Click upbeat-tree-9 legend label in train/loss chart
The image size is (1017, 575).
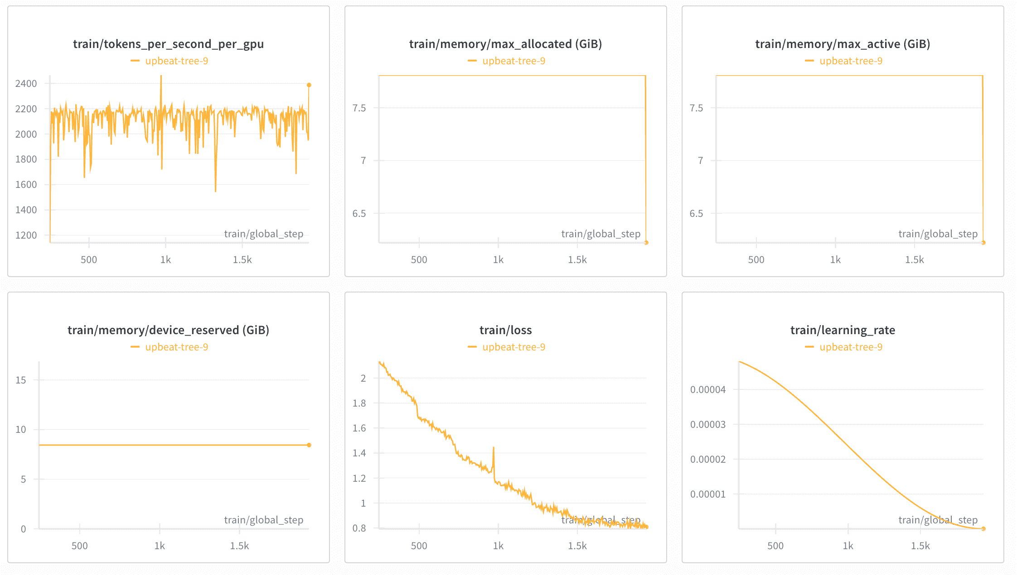click(513, 347)
